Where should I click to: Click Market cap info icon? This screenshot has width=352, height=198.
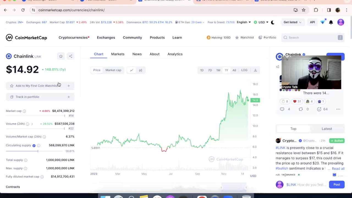24,111
